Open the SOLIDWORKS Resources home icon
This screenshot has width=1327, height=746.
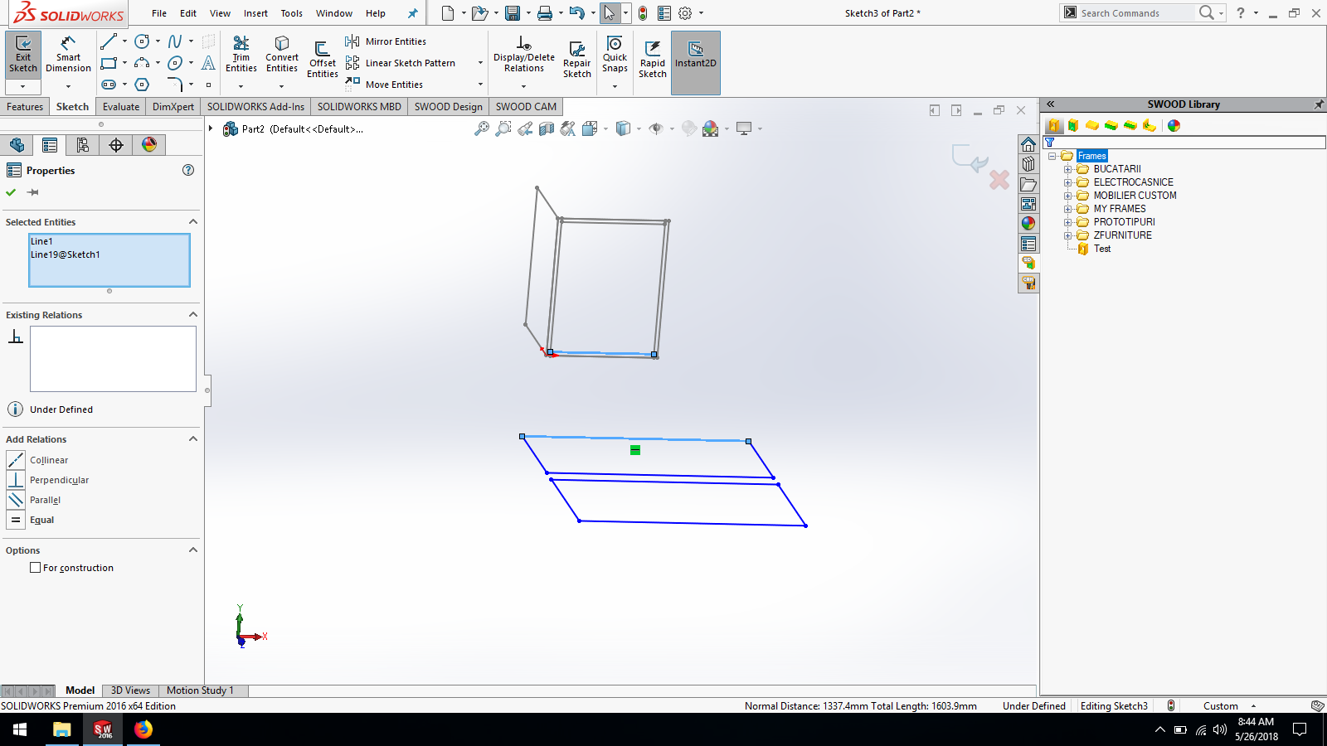[1028, 144]
